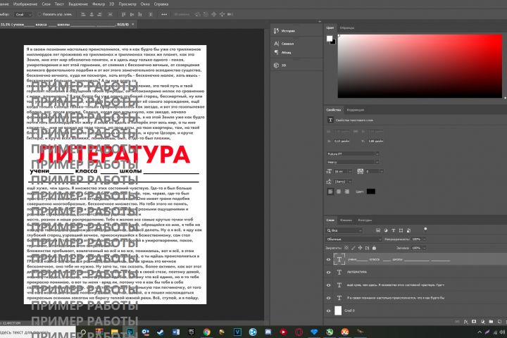Switch to the Каналы tab
The height and width of the screenshot is (338, 507).
pos(346,220)
